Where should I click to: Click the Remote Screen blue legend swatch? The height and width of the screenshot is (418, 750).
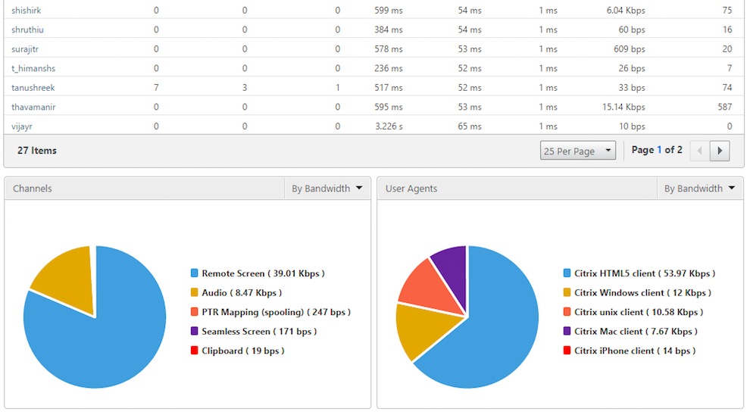click(x=195, y=273)
